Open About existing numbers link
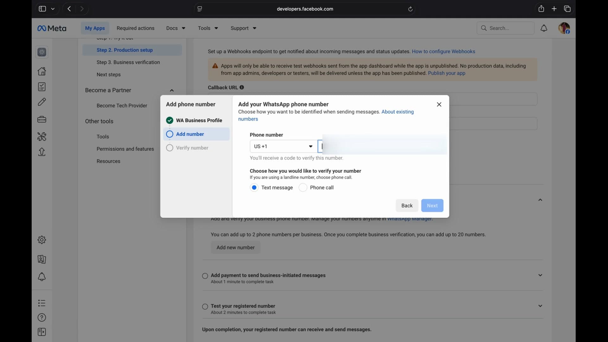The width and height of the screenshot is (608, 342). pos(326,116)
